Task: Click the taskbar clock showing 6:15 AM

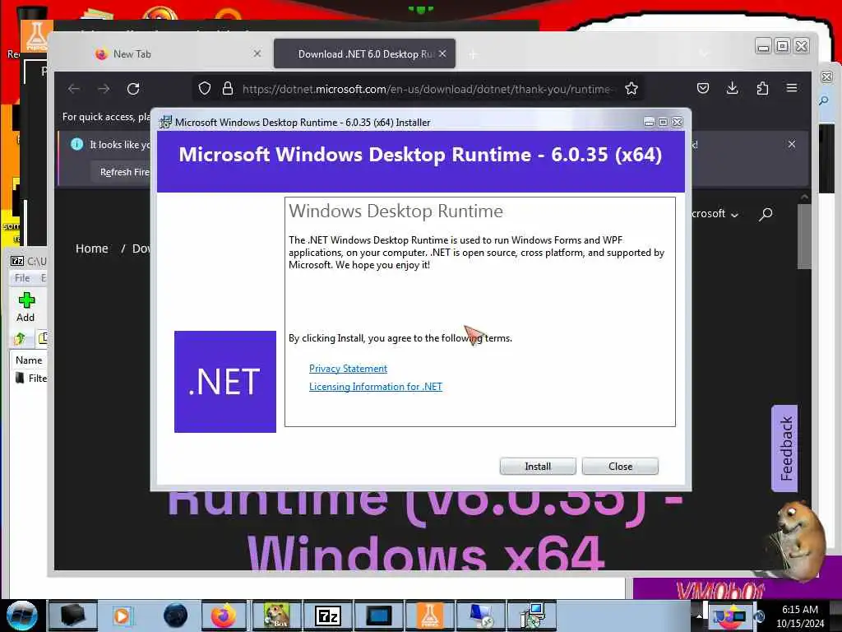Action: 799,616
